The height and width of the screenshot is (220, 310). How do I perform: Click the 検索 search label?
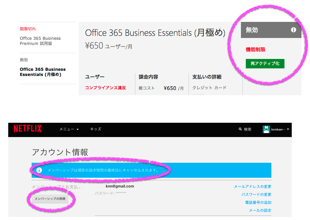(248, 129)
